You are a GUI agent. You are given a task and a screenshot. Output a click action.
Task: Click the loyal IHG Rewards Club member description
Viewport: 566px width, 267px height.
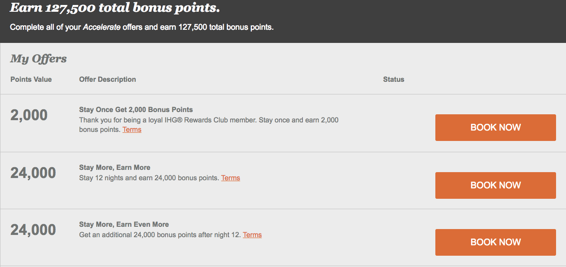[x=208, y=120]
